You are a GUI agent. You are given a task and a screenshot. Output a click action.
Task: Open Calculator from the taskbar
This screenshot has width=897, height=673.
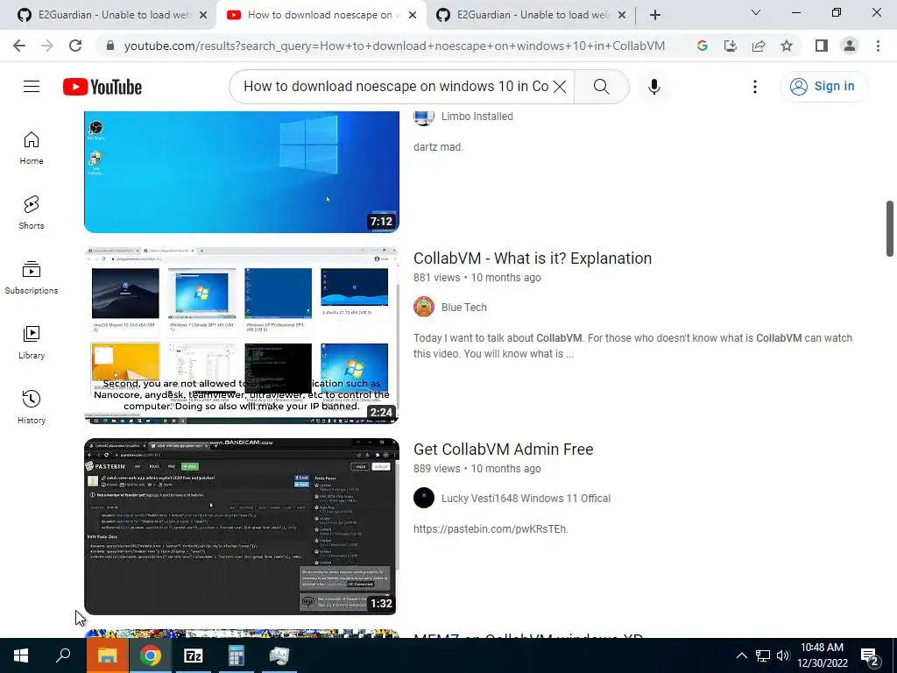236,655
